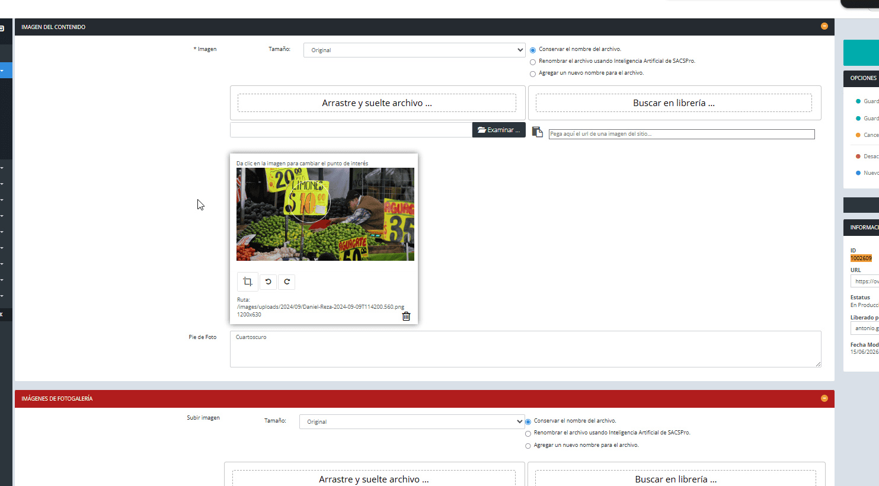Screen dimensions: 879x486
Task: Click the 'Da clic en la imagen' hint text
Action: [x=302, y=164]
